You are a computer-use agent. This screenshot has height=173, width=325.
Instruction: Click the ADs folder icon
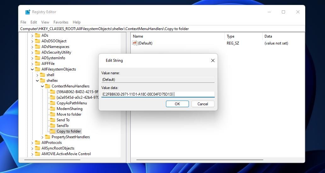coord(37,35)
